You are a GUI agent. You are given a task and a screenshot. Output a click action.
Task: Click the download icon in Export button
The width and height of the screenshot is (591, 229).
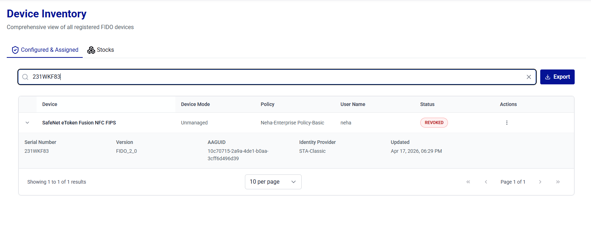[x=548, y=77]
